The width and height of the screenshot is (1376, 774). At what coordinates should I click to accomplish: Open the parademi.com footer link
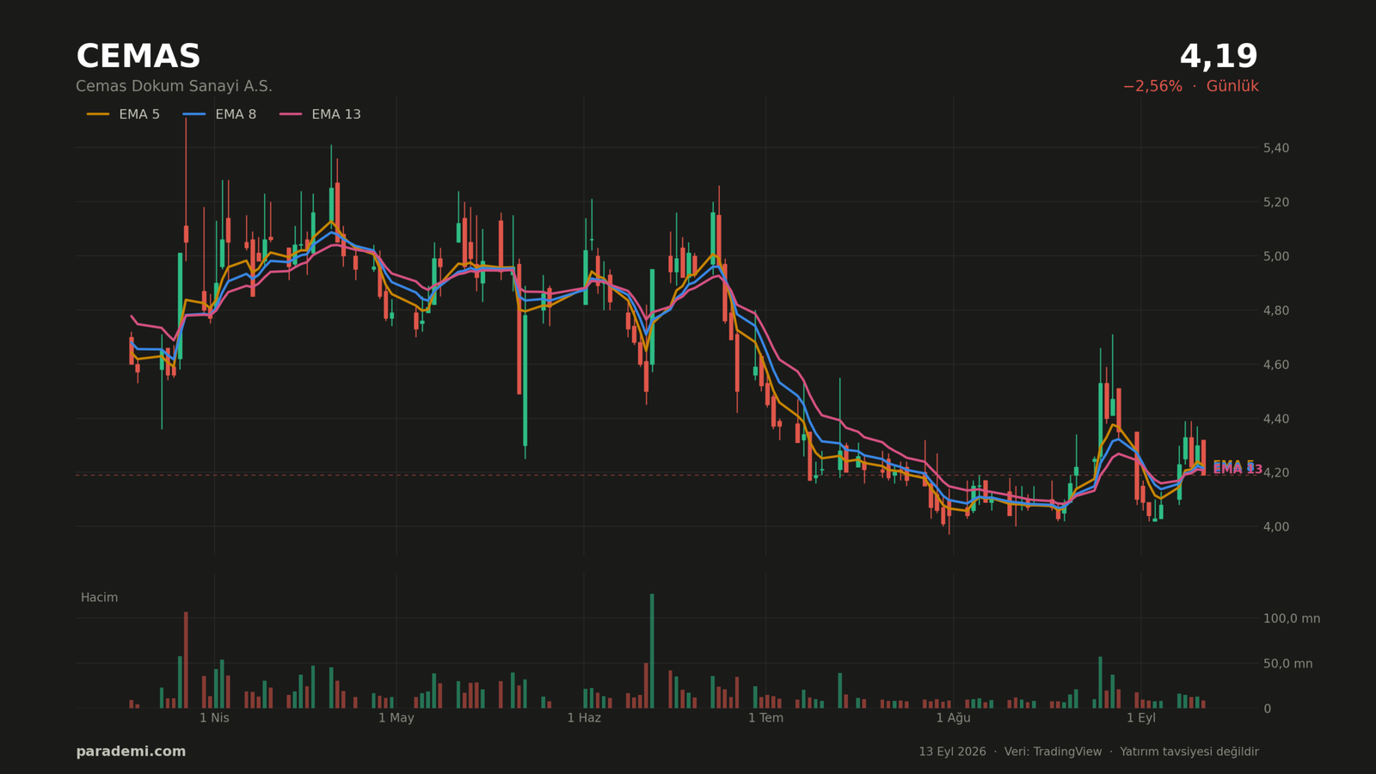131,752
